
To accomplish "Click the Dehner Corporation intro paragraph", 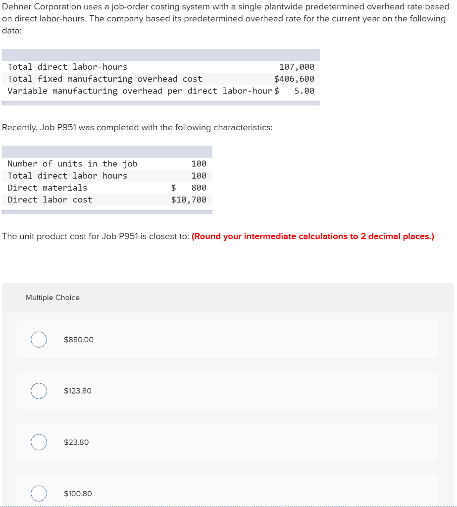I will tap(226, 18).
